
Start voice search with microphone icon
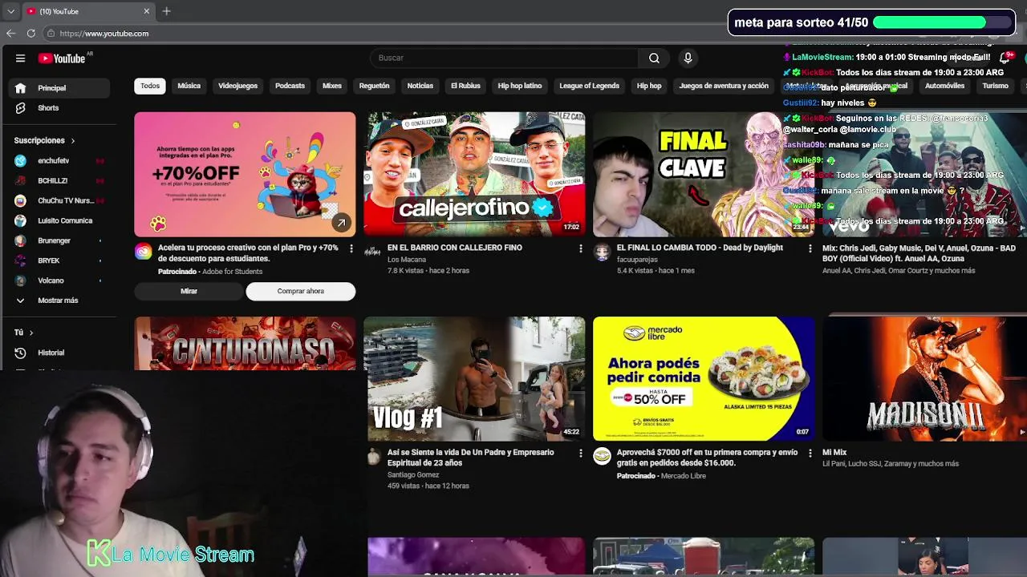click(688, 58)
